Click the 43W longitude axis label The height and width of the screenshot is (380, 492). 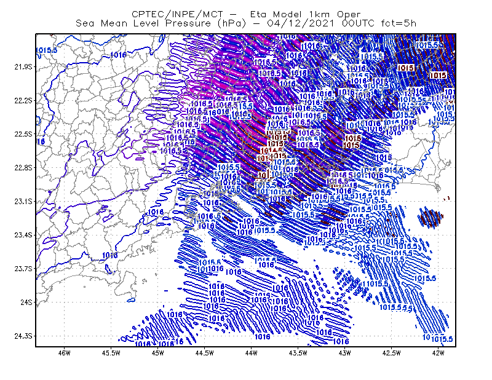tap(344, 353)
